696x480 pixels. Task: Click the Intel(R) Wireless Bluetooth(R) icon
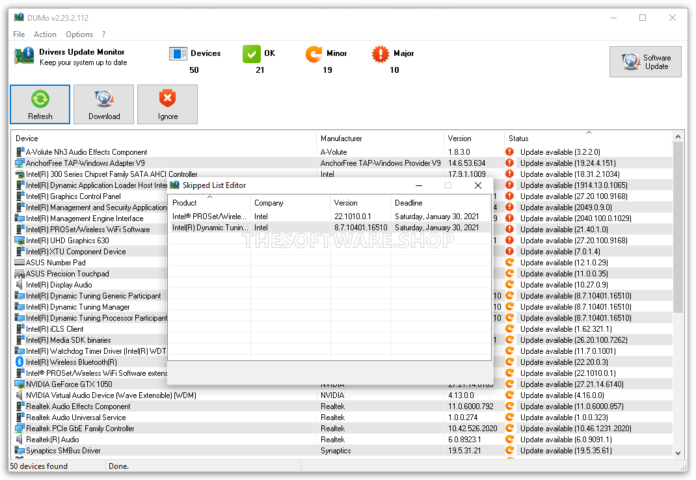pos(20,362)
